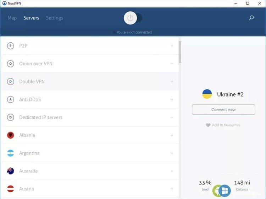Click the Albania flag icon
Image resolution: width=266 pixels, height=199 pixels.
11,135
